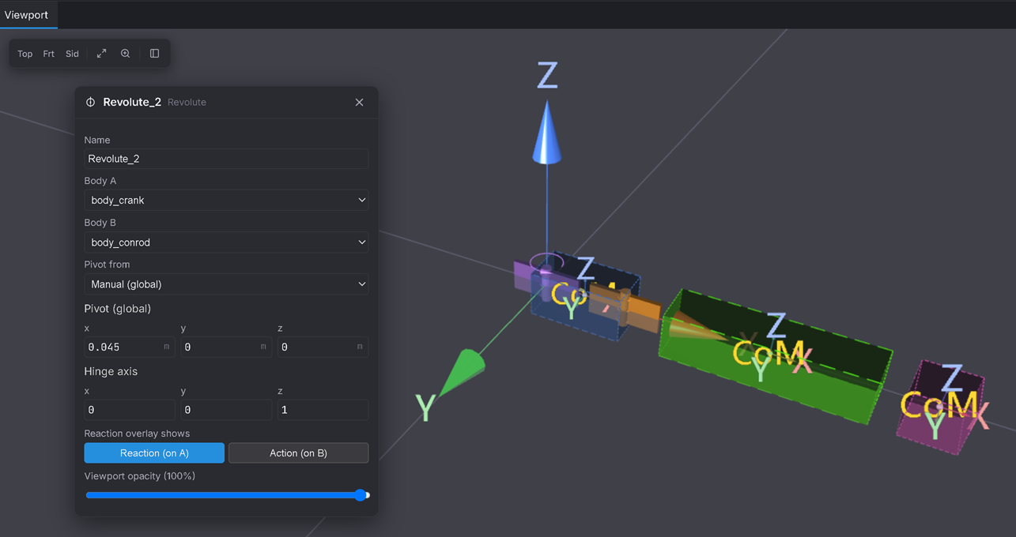Switch to Sid side view
The image size is (1016, 537).
tap(72, 54)
